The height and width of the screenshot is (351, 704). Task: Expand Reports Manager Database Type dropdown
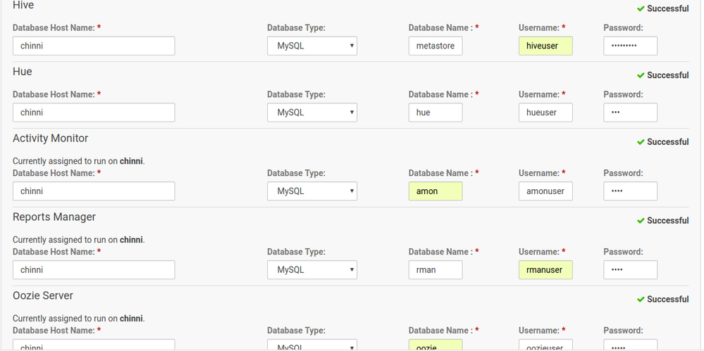[x=312, y=270]
